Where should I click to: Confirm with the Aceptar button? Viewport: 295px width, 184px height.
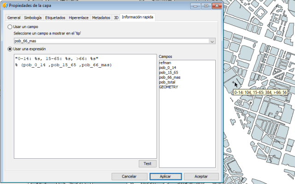(201, 176)
